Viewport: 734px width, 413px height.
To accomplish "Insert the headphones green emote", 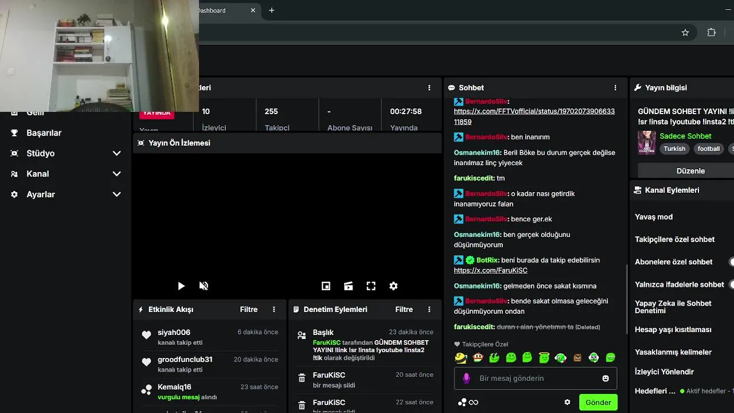I will pyautogui.click(x=561, y=357).
